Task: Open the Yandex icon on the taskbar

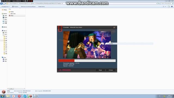Action: pyautogui.click(x=14, y=96)
